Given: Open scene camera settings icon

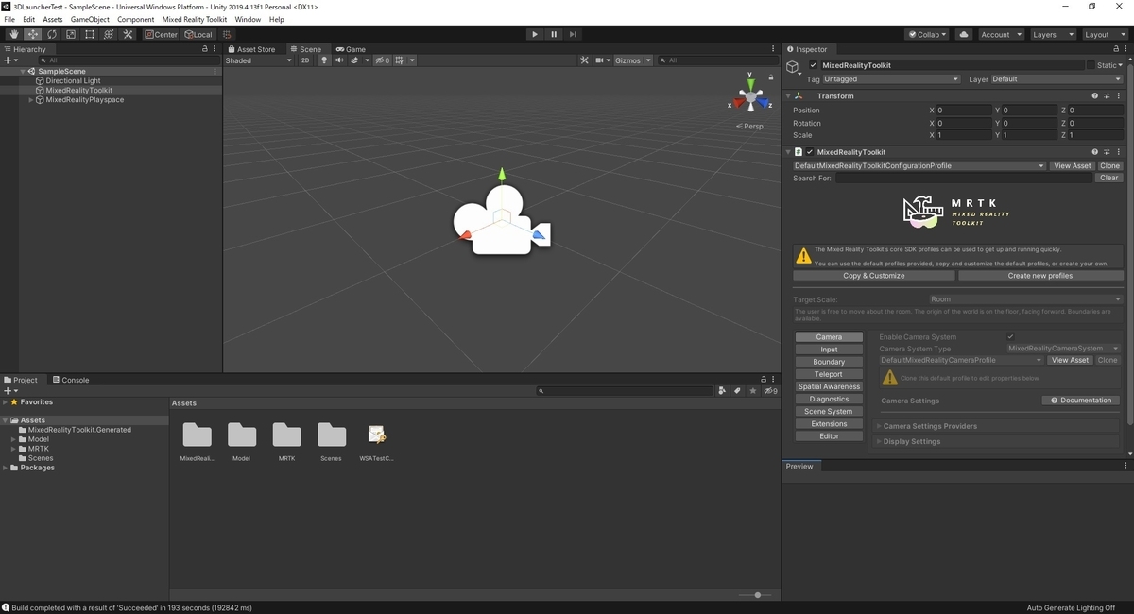Looking at the screenshot, I should 599,60.
